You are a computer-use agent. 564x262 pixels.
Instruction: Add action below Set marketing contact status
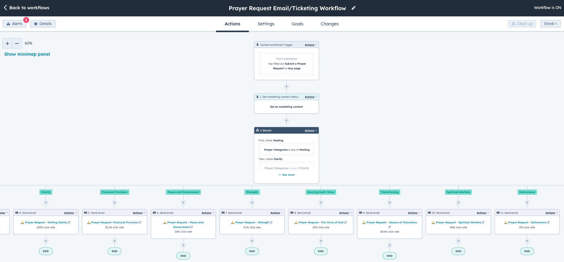coord(286,120)
